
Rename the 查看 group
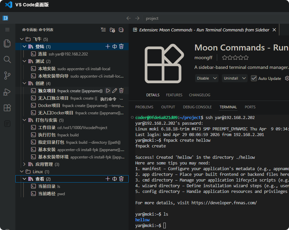coord(115,179)
